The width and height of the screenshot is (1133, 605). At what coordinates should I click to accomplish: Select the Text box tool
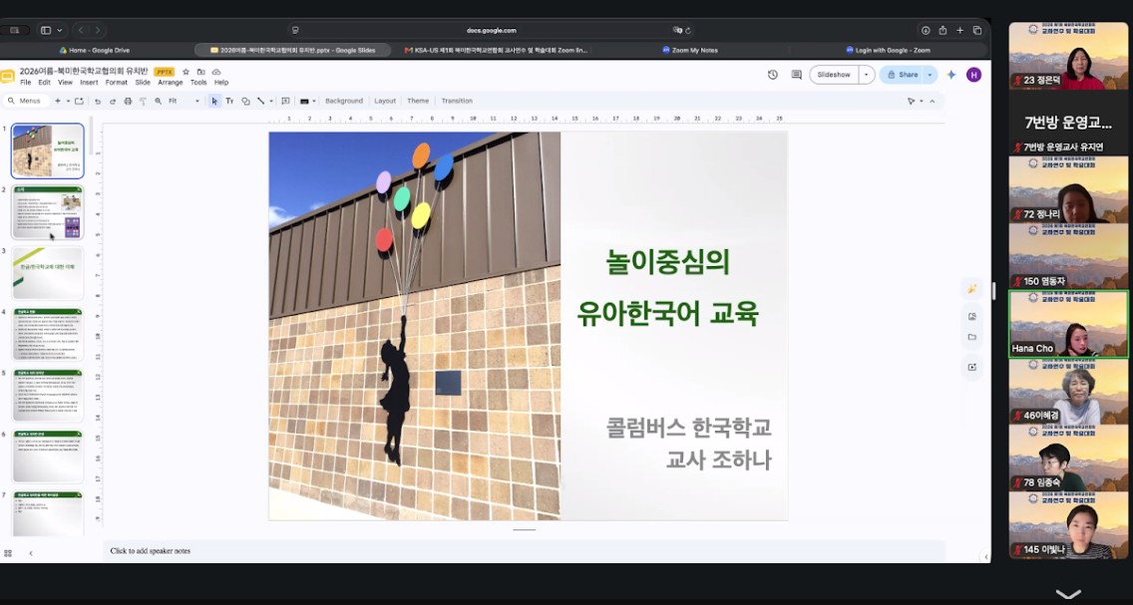(229, 101)
